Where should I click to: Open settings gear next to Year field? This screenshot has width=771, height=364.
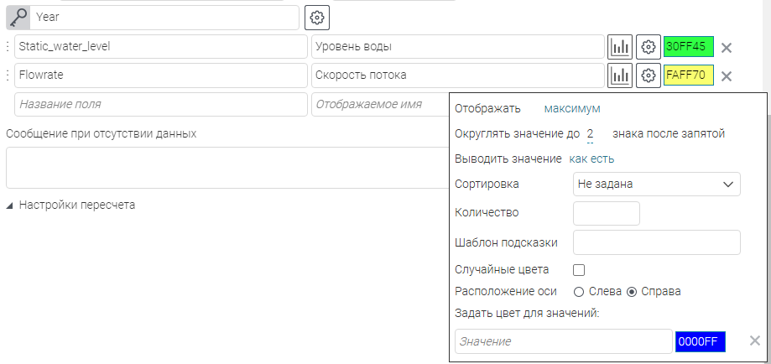[x=317, y=17]
